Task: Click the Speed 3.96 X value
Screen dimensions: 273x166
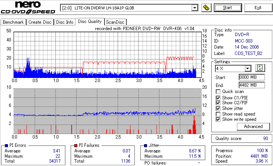Action: (262, 161)
